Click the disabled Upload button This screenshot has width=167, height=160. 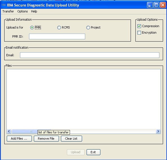76,152
